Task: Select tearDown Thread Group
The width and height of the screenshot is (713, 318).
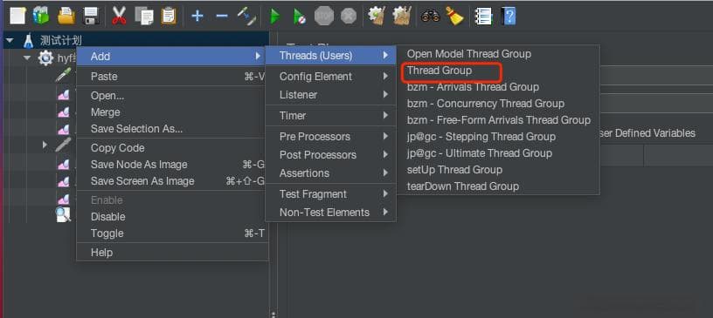Action: 498,186
